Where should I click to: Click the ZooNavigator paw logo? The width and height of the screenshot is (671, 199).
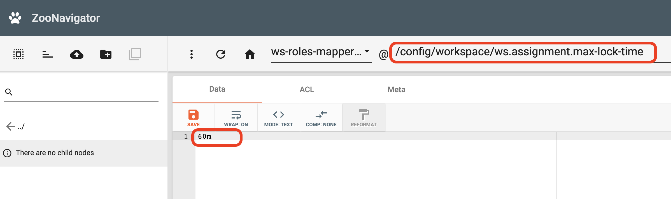coord(15,18)
